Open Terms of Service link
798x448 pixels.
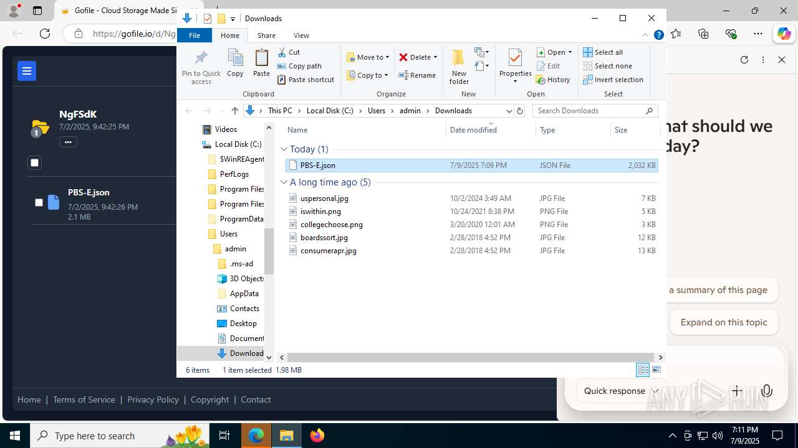pos(84,399)
